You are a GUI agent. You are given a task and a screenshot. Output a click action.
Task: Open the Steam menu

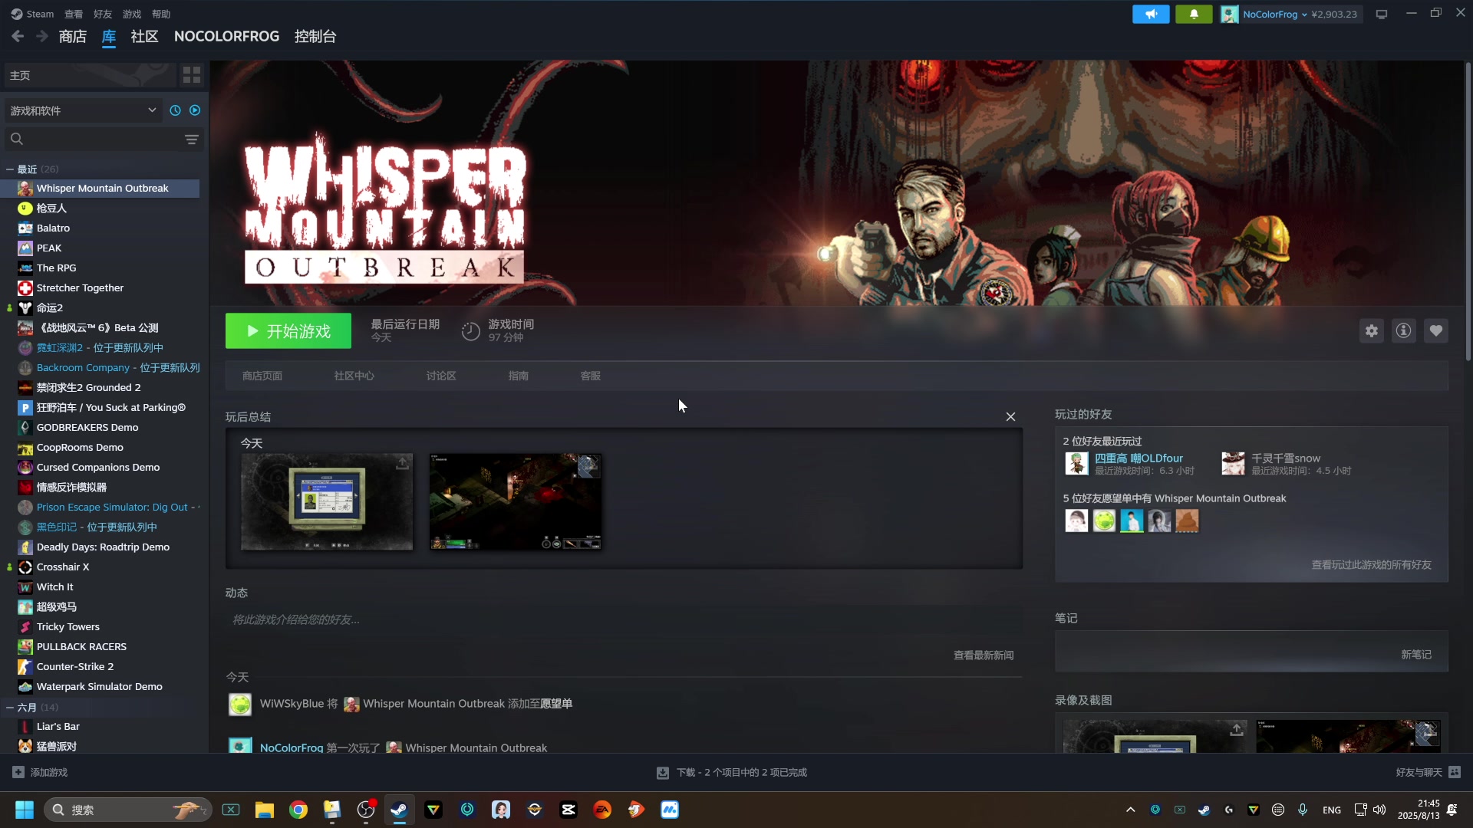(32, 14)
